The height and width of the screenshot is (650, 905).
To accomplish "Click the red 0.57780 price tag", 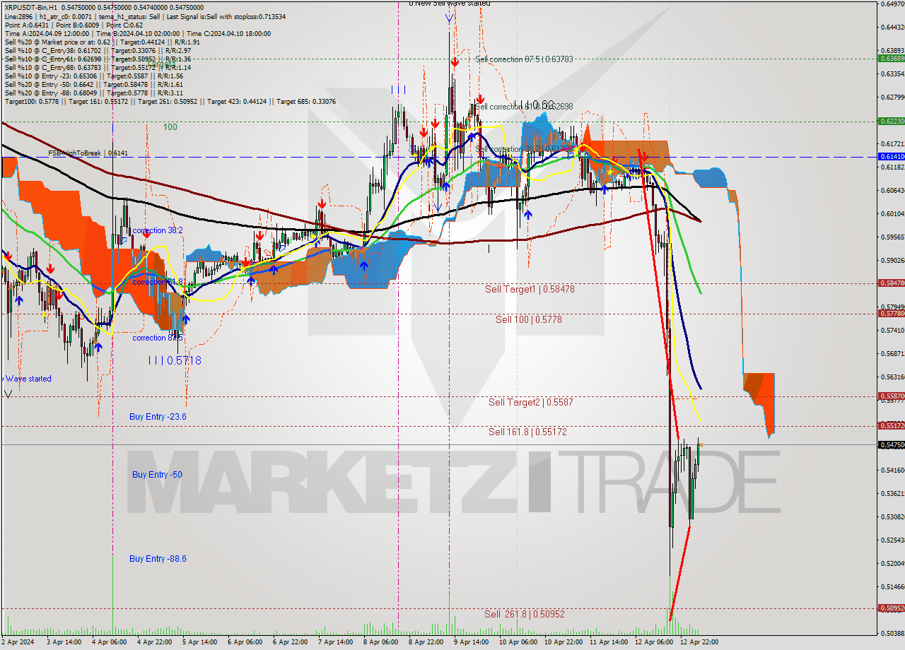I will click(x=891, y=313).
